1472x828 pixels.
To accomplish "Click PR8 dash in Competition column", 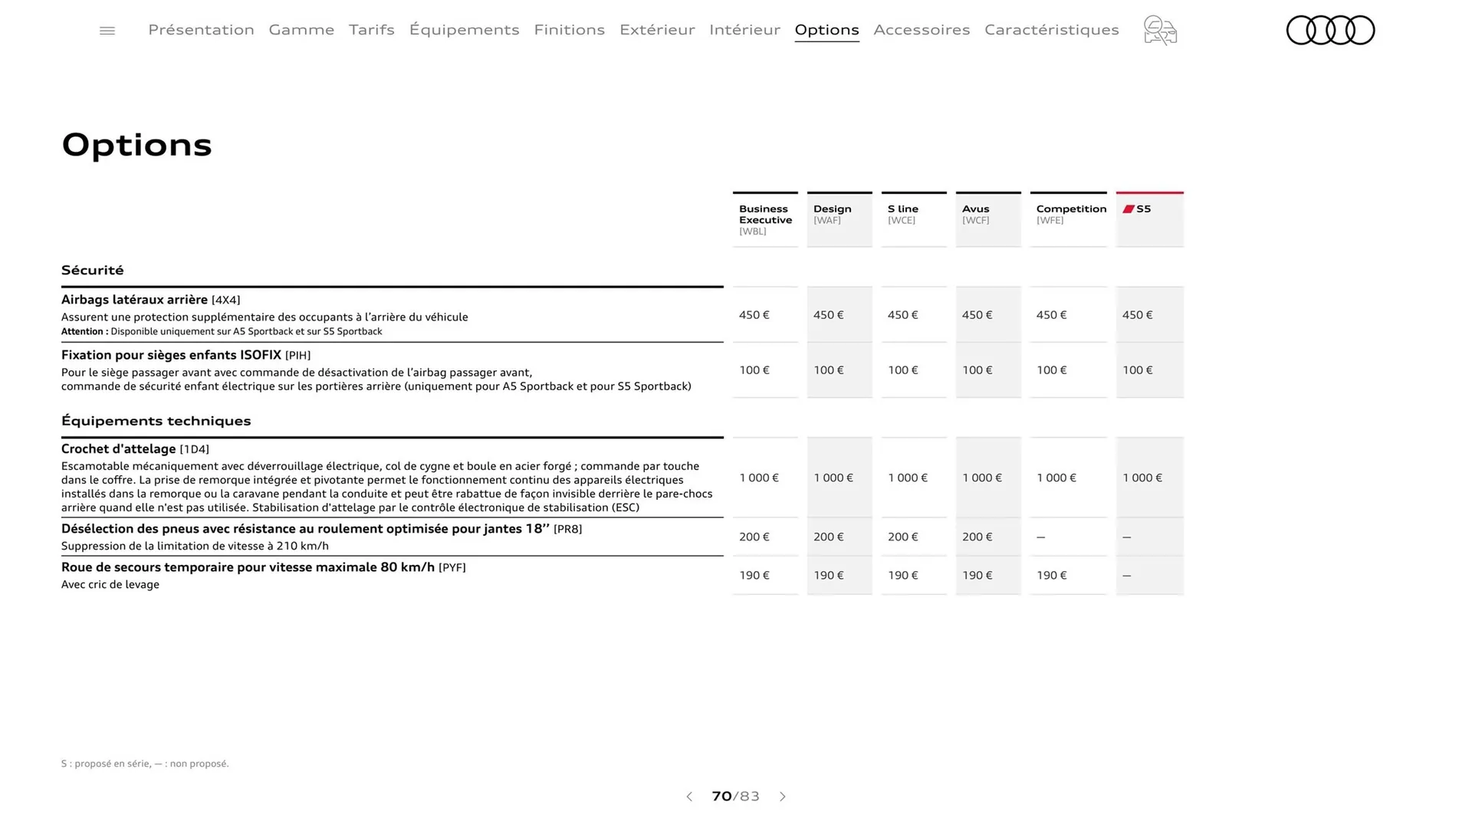I will [x=1041, y=537].
